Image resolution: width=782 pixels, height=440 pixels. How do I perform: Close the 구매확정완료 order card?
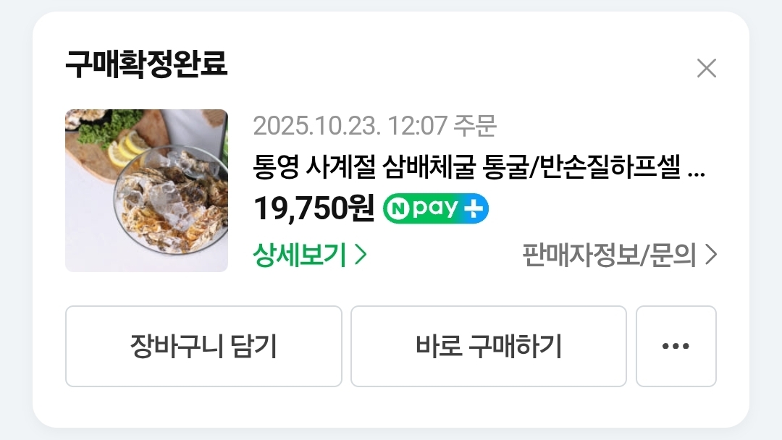pyautogui.click(x=706, y=68)
